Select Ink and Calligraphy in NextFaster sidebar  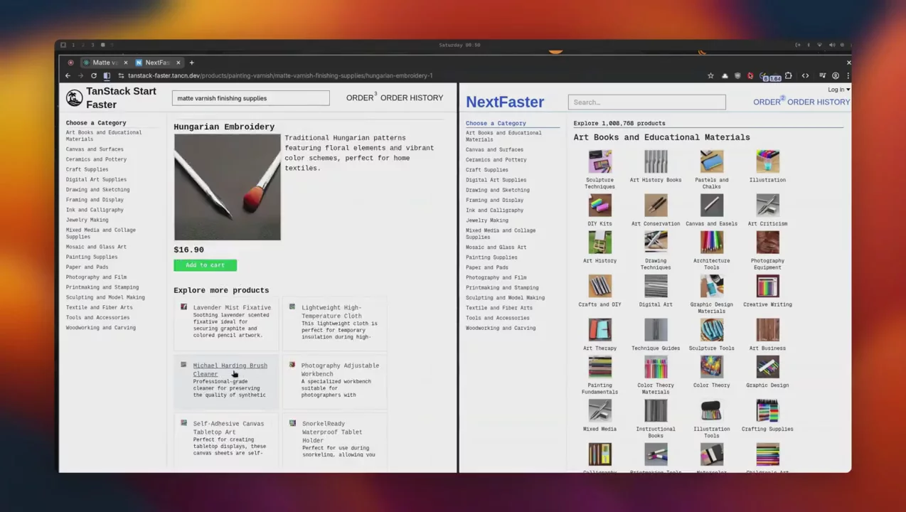(x=494, y=210)
